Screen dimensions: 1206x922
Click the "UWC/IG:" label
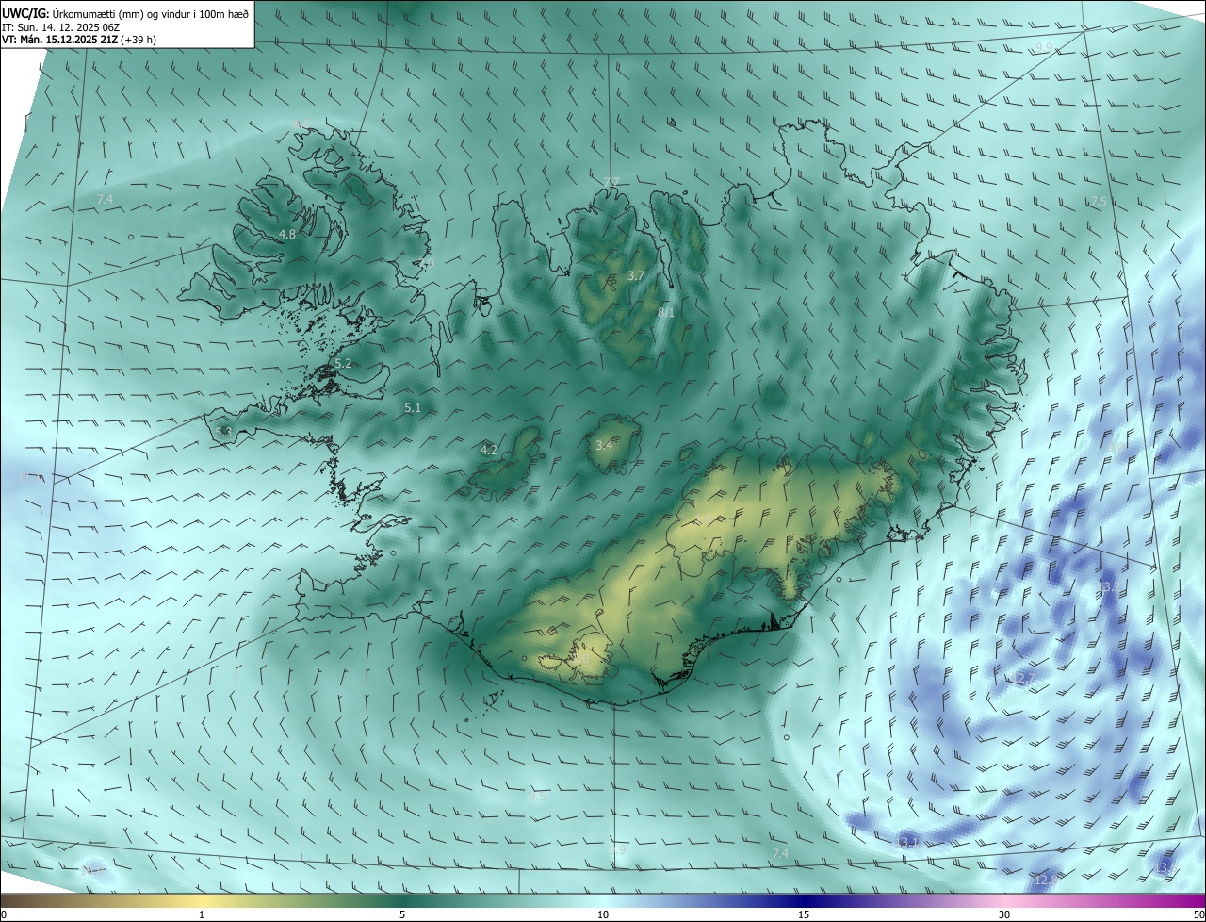click(x=24, y=14)
